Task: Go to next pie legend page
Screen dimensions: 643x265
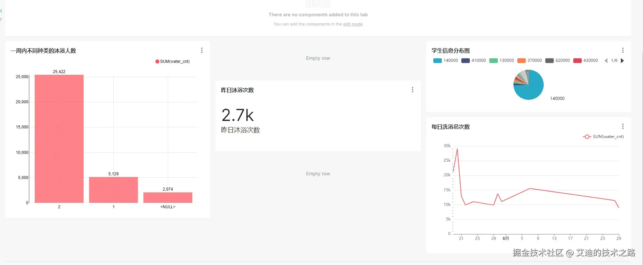Action: (622, 60)
